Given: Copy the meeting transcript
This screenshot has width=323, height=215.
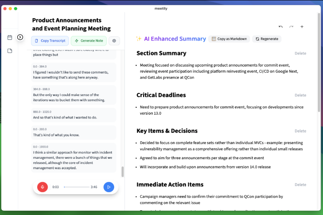Looking at the screenshot, I should tap(50, 41).
